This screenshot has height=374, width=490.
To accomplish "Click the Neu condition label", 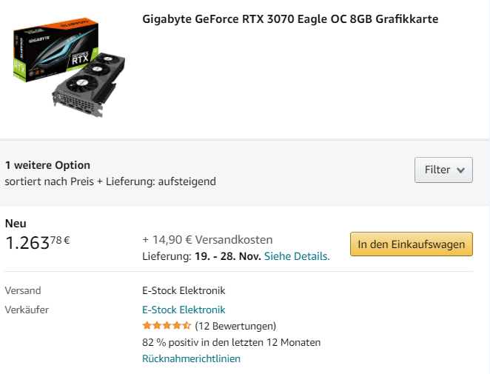I will click(x=16, y=224).
